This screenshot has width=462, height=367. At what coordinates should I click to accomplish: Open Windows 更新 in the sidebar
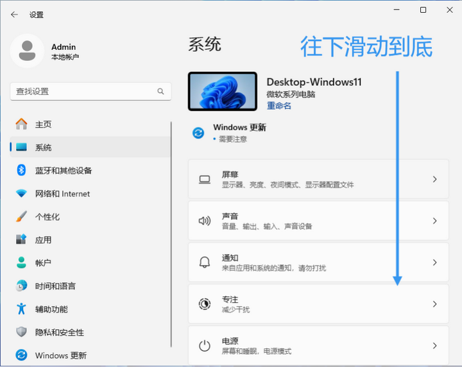point(90,355)
